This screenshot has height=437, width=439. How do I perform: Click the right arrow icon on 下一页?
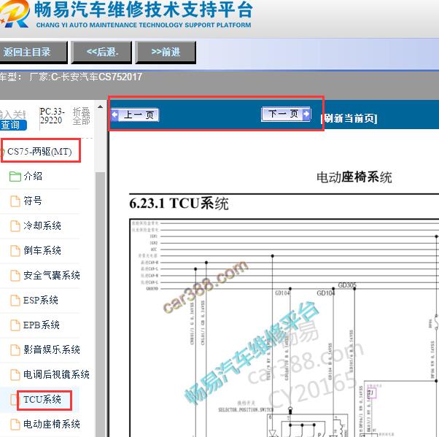pyautogui.click(x=306, y=114)
